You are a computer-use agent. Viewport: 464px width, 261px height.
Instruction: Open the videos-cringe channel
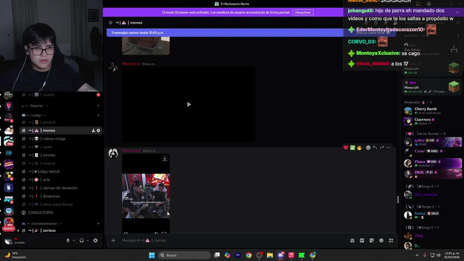[61, 138]
